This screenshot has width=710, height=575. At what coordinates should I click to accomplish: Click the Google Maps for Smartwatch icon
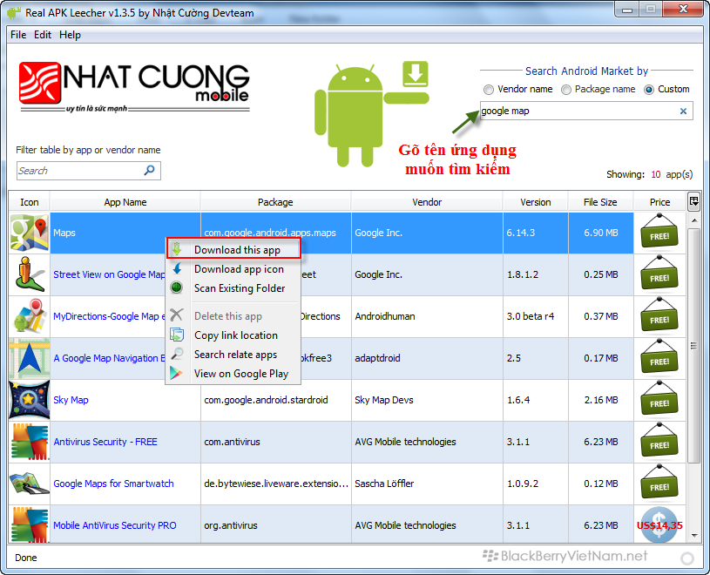(x=30, y=484)
